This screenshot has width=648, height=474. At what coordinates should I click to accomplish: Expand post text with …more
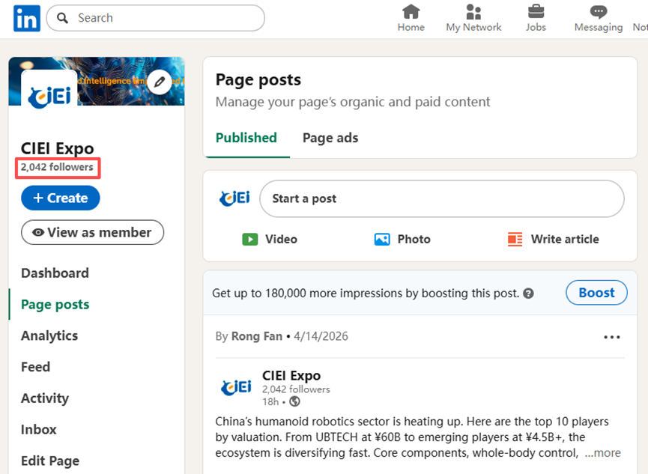603,452
